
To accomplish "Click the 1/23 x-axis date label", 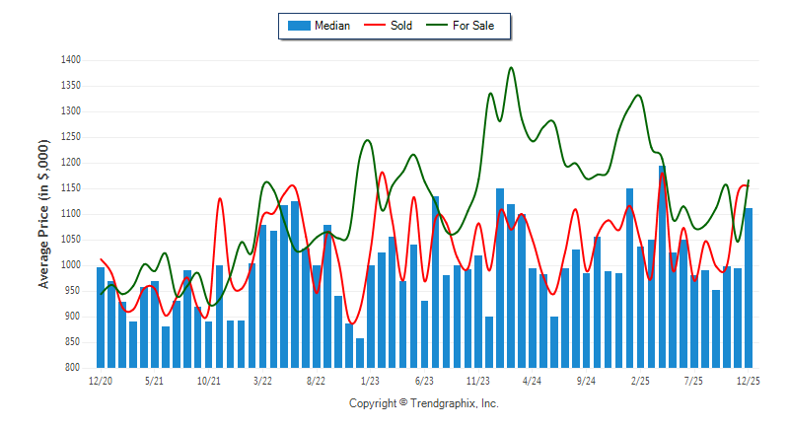I will click(x=371, y=380).
